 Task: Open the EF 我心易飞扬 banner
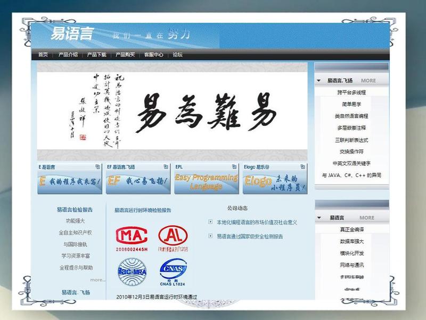pyautogui.click(x=138, y=182)
